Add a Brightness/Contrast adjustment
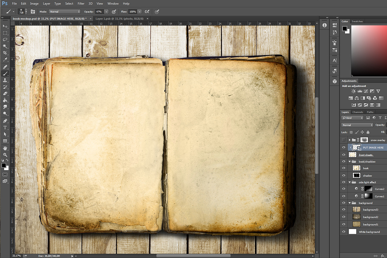 click(x=353, y=91)
